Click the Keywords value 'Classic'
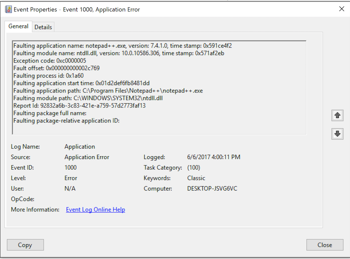Viewport: 350px width, 259px height. 196,178
